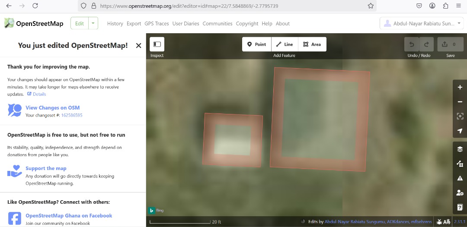Open the History menu item
The width and height of the screenshot is (467, 227).
coord(115,23)
